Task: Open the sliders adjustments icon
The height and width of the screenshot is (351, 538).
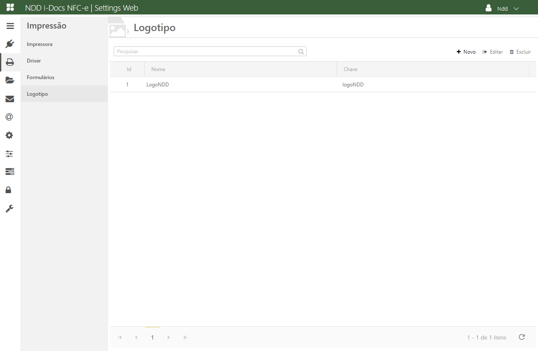Action: tap(9, 154)
